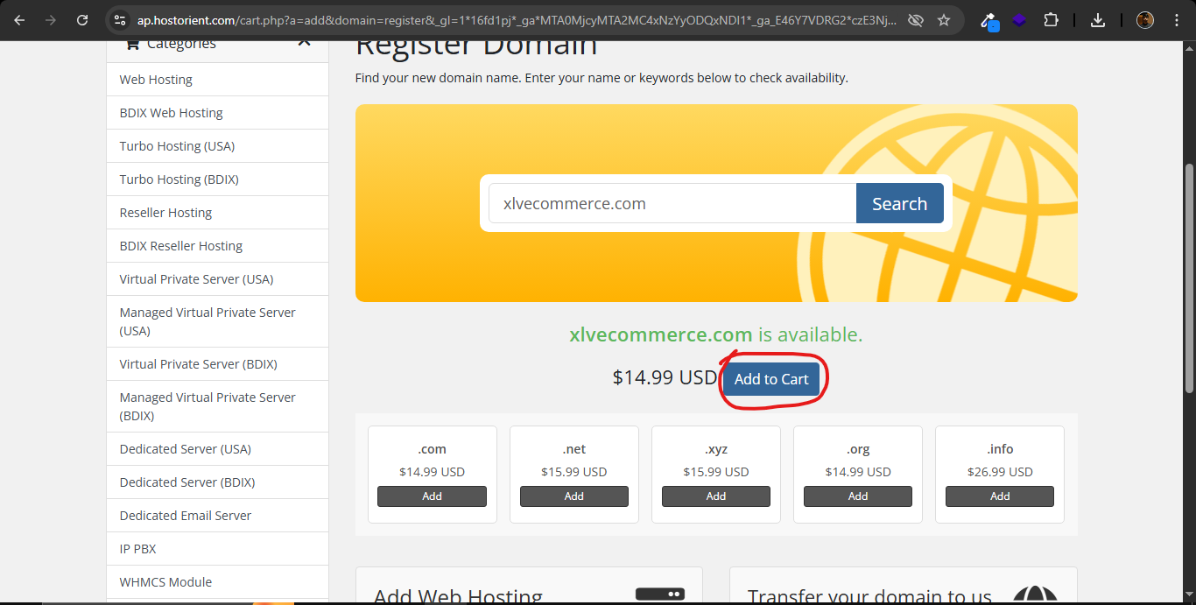The width and height of the screenshot is (1196, 605).
Task: Reload the current page
Action: point(82,20)
